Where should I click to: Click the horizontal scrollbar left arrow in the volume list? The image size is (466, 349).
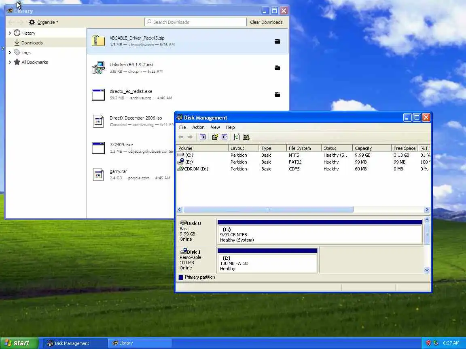coord(180,210)
